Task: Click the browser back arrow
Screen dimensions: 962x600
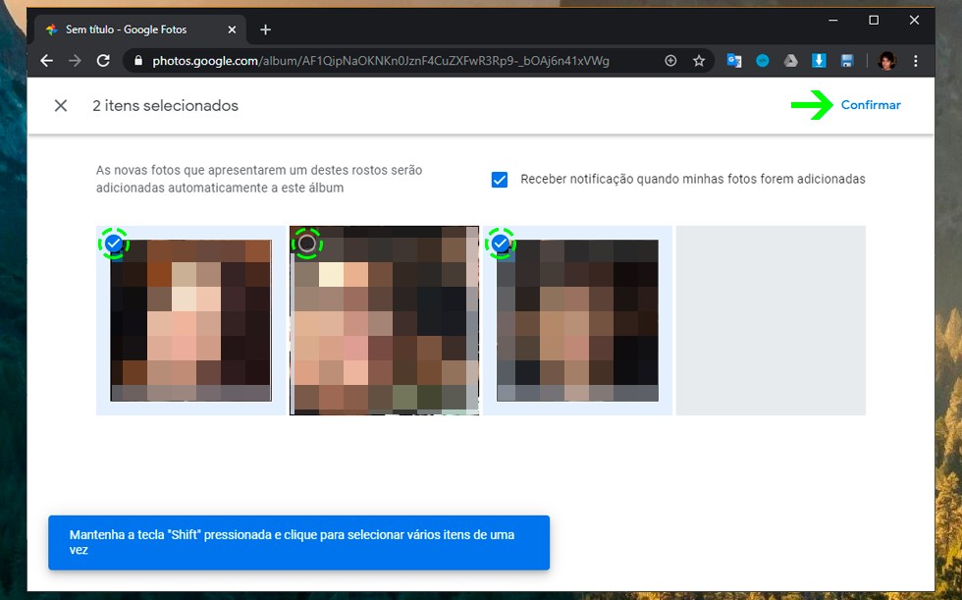Action: [x=46, y=61]
